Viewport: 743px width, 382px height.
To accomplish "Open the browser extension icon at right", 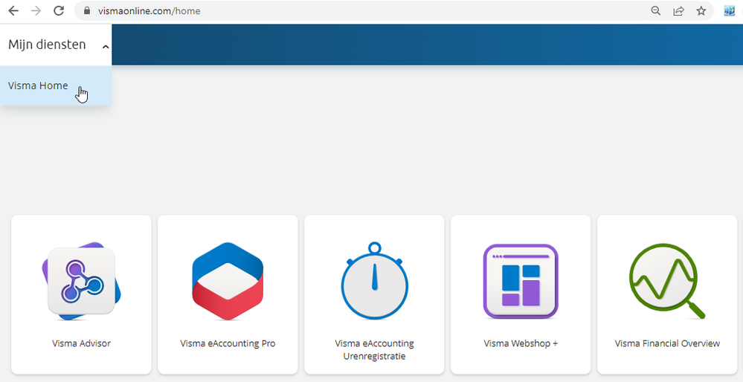I will pos(730,11).
